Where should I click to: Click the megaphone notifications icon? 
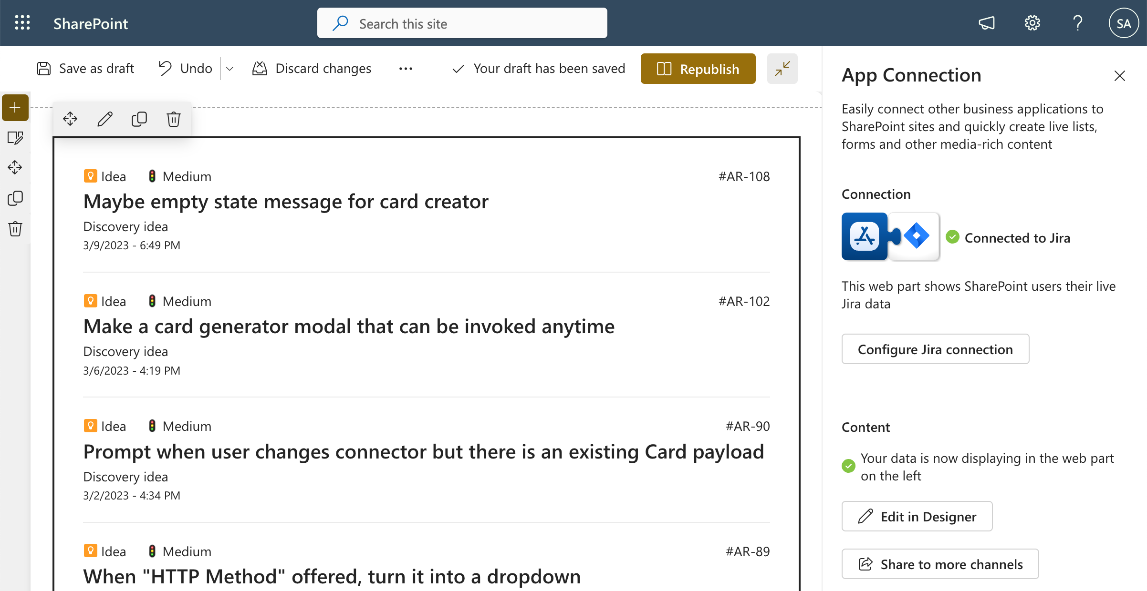tap(987, 23)
